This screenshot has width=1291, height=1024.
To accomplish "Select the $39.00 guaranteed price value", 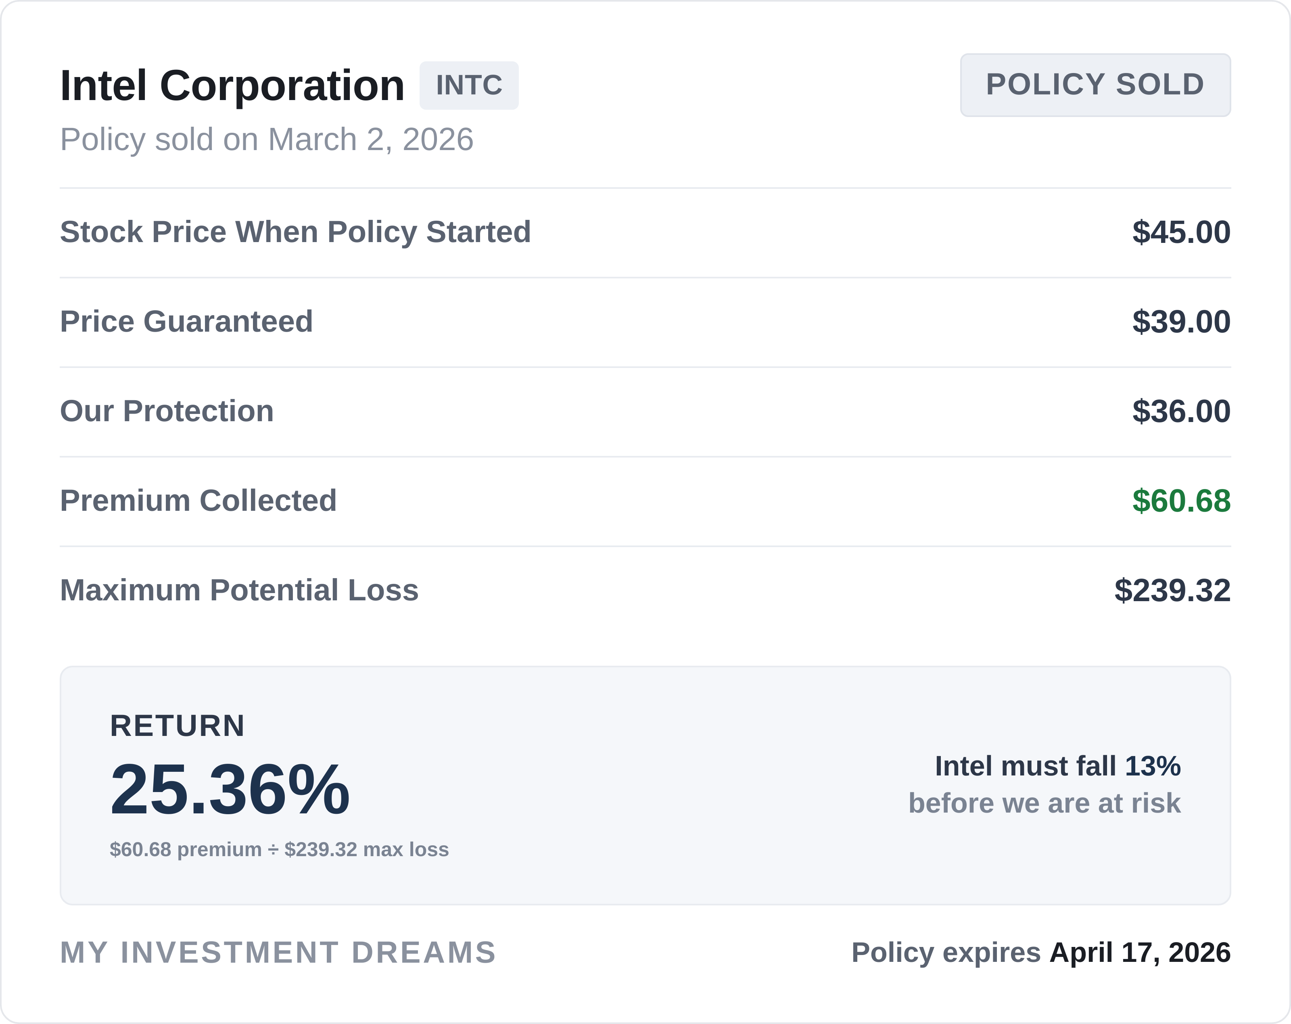I will pyautogui.click(x=1181, y=322).
